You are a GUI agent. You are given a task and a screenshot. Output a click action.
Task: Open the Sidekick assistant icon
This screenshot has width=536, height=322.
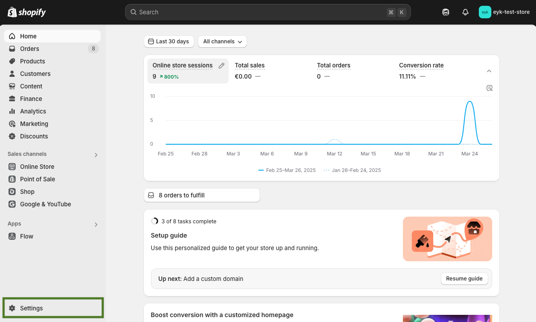point(446,12)
